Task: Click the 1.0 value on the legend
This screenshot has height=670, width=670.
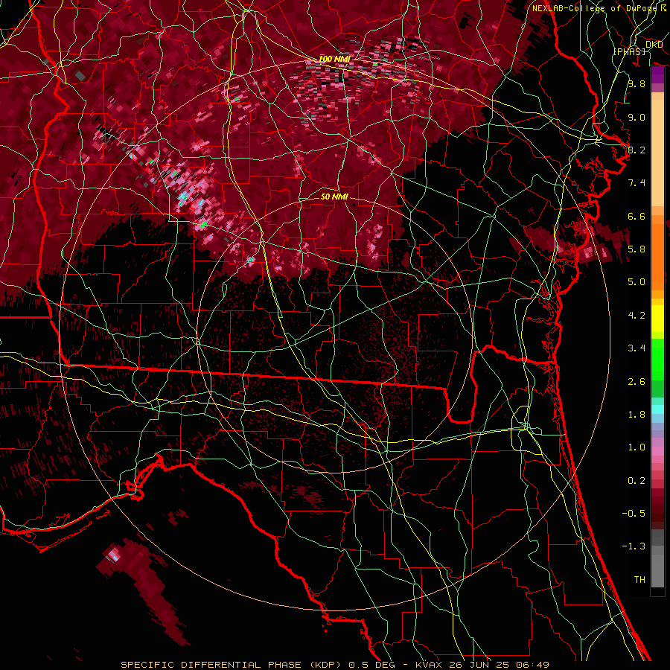Action: pyautogui.click(x=636, y=447)
